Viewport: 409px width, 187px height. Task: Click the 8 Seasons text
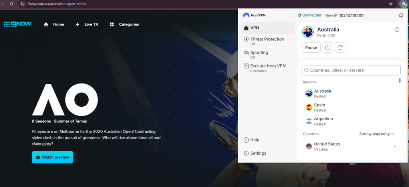point(42,121)
